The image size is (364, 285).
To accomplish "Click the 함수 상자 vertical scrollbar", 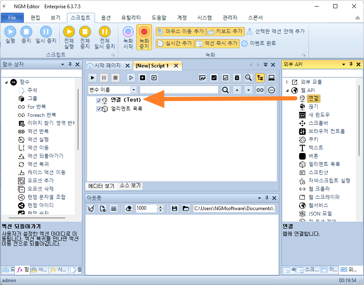I will [78, 119].
